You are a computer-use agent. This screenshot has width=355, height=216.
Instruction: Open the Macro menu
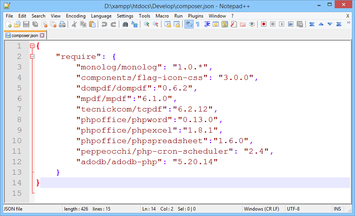(x=162, y=16)
